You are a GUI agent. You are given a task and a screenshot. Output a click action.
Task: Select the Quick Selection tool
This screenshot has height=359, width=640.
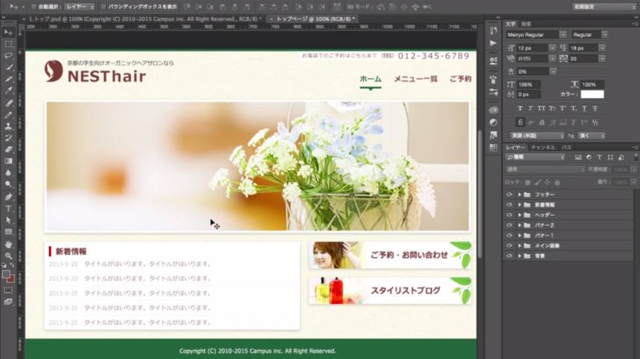point(8,67)
